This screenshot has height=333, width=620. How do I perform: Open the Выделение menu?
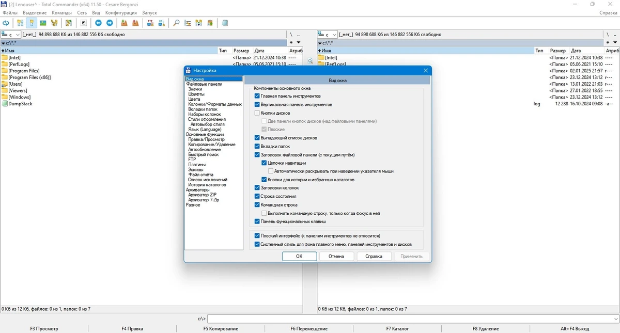coord(34,12)
